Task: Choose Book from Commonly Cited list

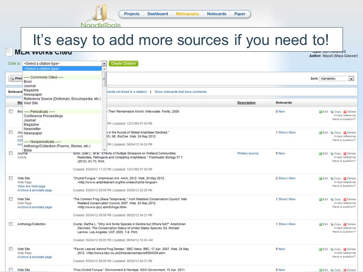Action: click(x=28, y=82)
